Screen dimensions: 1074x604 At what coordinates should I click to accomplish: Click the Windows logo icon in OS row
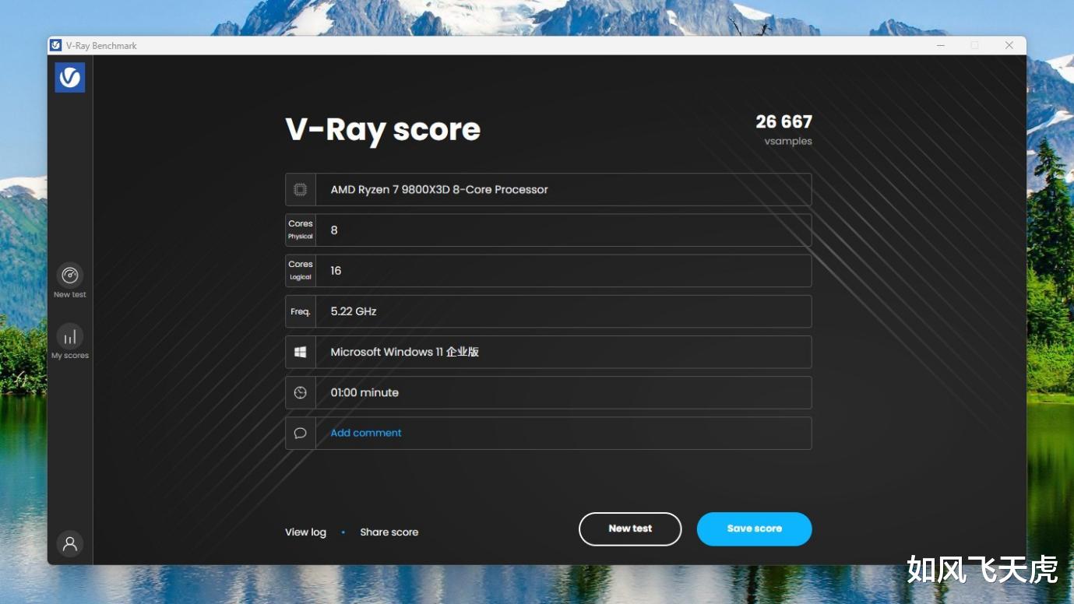[301, 352]
